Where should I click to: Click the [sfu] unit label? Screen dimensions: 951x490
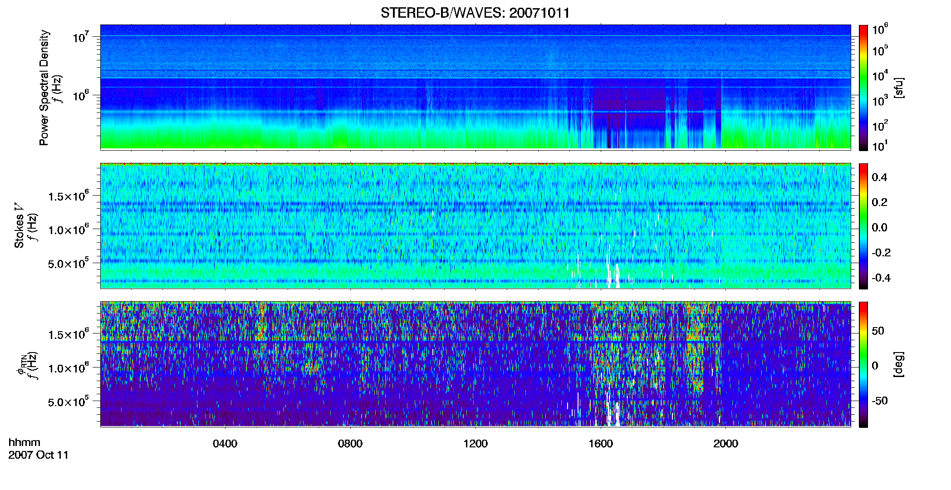tap(899, 88)
